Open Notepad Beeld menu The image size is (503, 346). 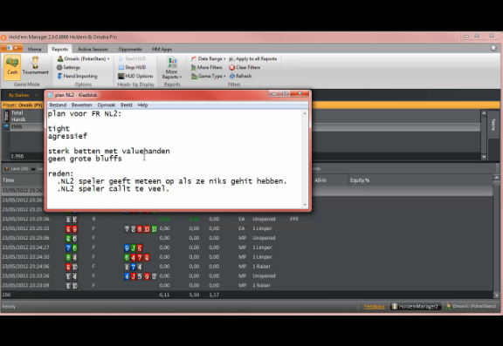(126, 105)
